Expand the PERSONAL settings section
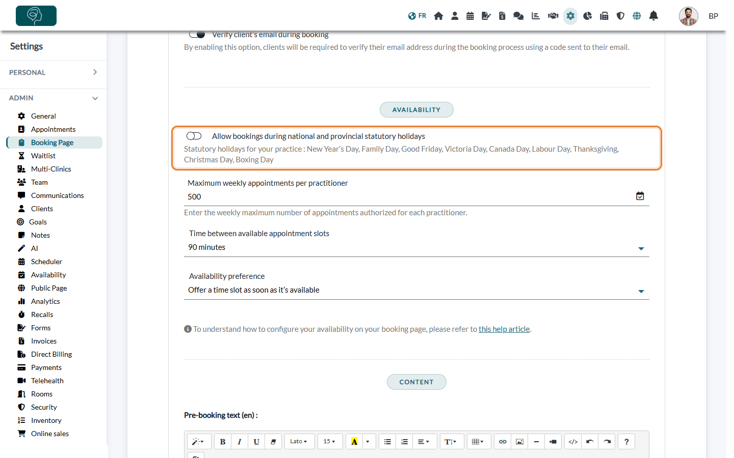 53,72
